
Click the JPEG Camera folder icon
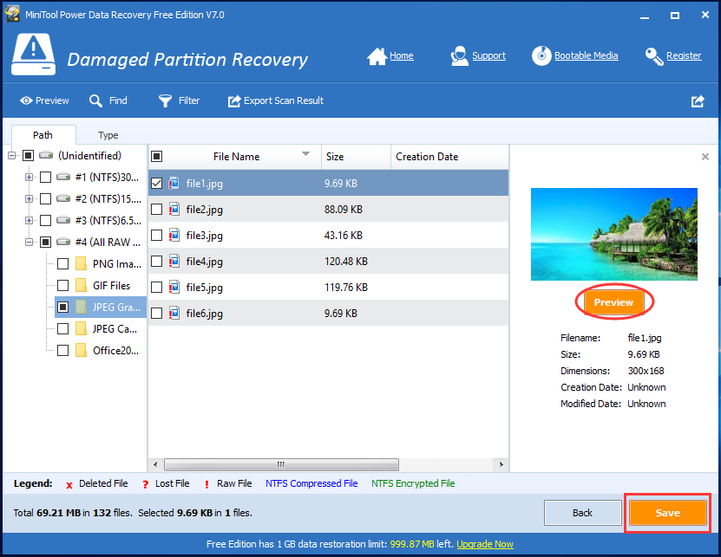(x=81, y=328)
